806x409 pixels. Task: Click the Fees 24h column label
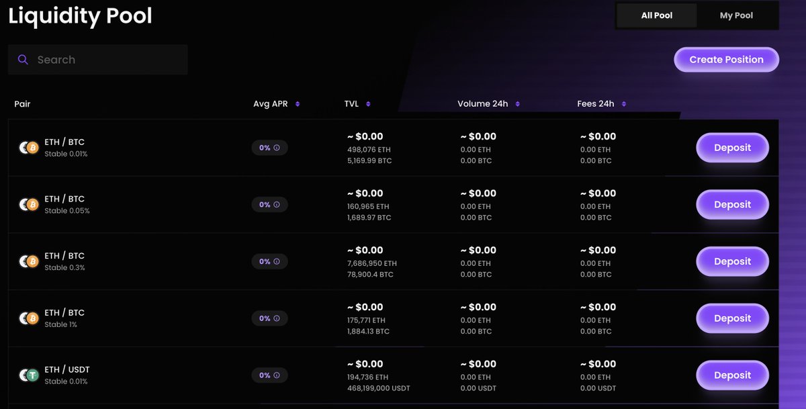click(596, 104)
